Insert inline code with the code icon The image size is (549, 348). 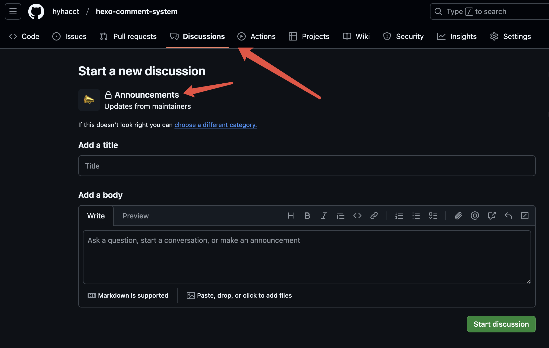coord(357,216)
